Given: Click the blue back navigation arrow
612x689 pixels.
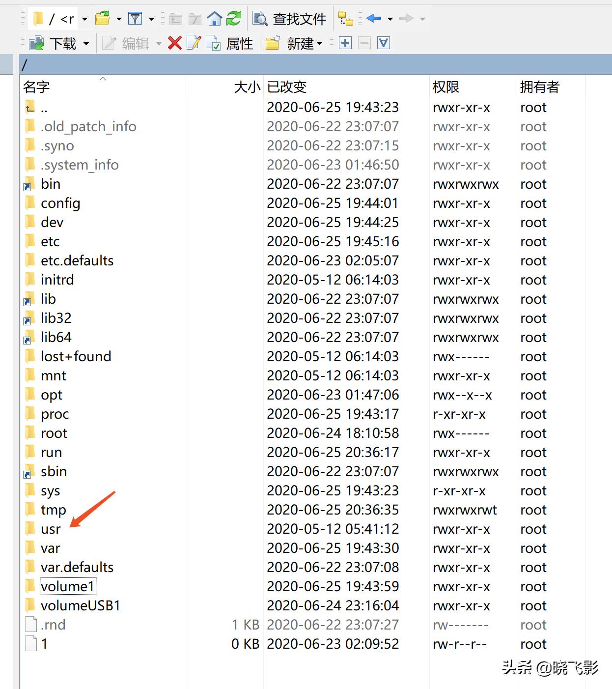Looking at the screenshot, I should pyautogui.click(x=375, y=18).
